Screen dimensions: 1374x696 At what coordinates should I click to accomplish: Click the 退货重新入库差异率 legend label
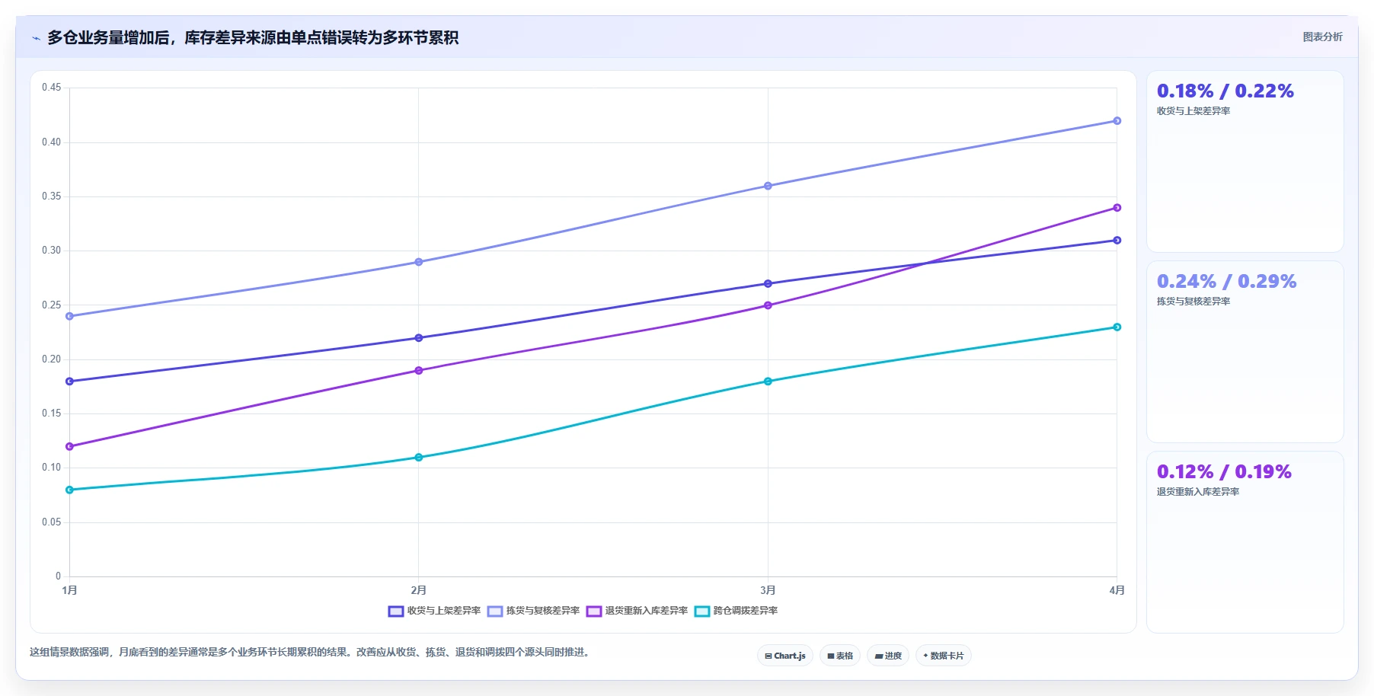click(647, 611)
